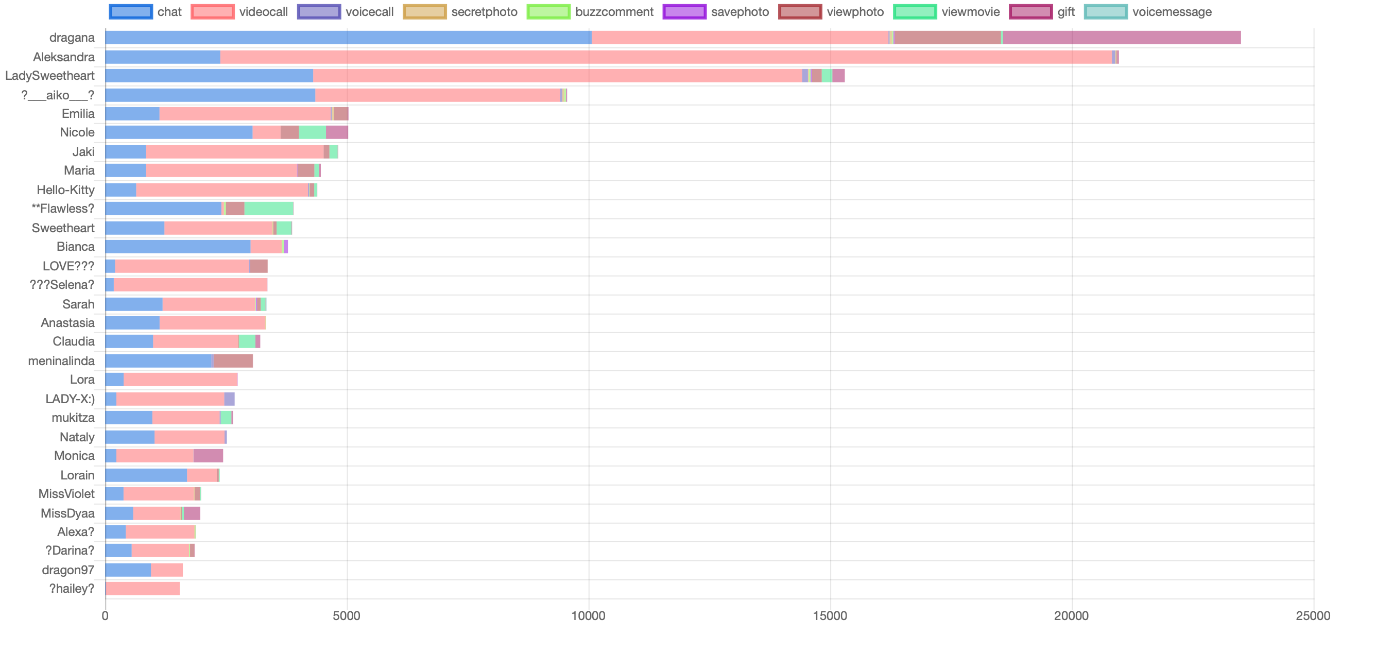Click the 'Anastasia' axis label
The width and height of the screenshot is (1376, 653).
(68, 323)
